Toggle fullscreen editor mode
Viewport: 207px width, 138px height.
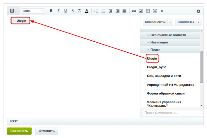[x=155, y=11]
